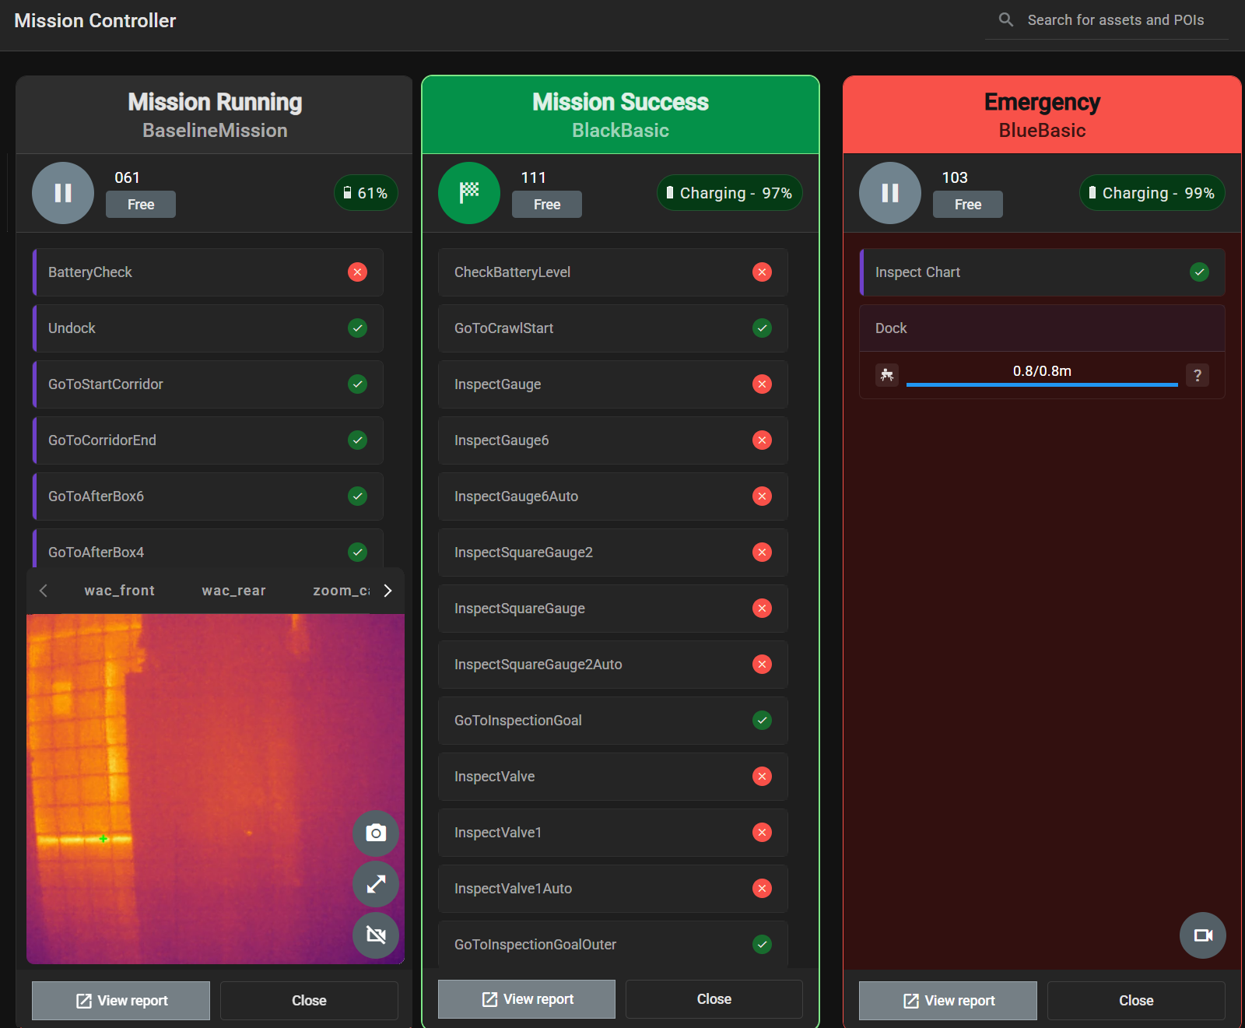This screenshot has width=1245, height=1028.
Task: Click the Dock progress bar at 0.8/0.8m
Action: 1041,384
